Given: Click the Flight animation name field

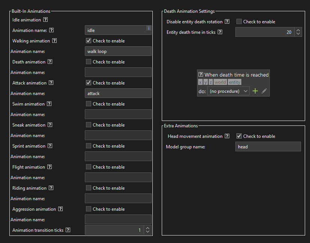Looking at the screenshot, I should click(x=118, y=177).
